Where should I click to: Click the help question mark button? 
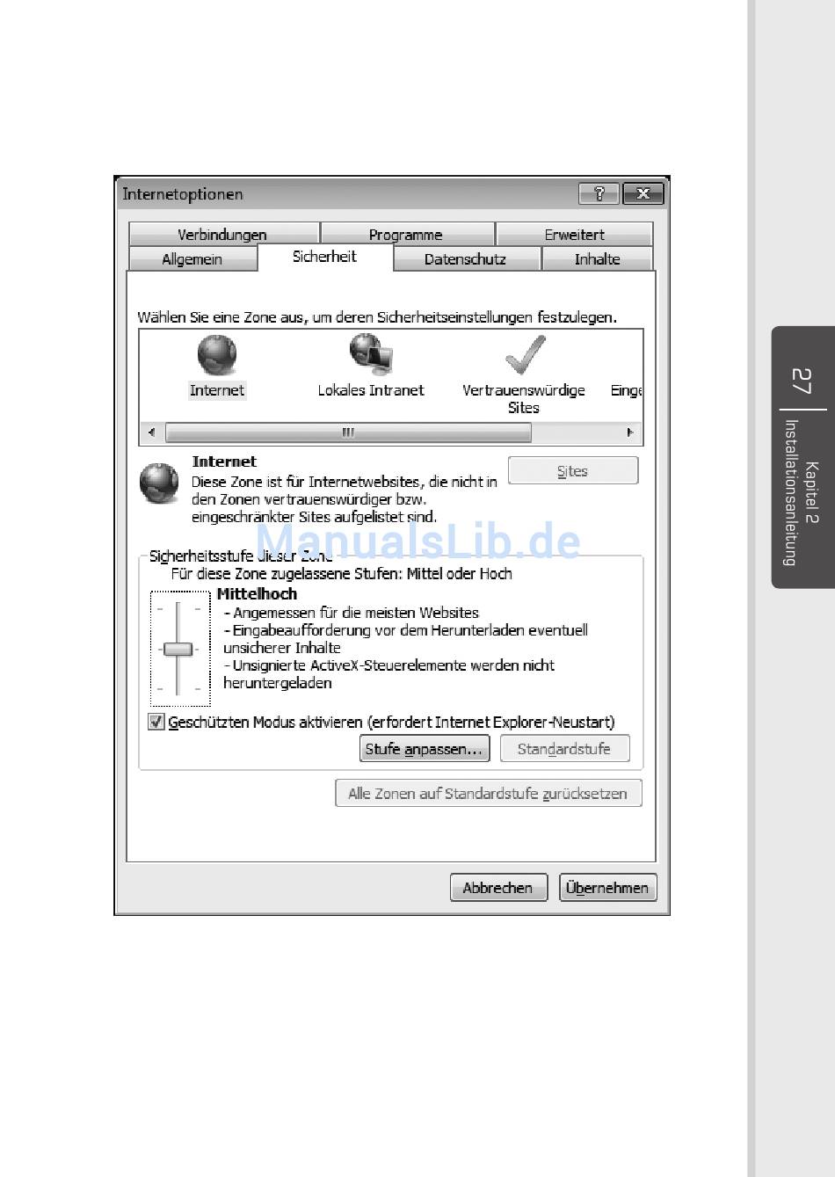click(599, 193)
